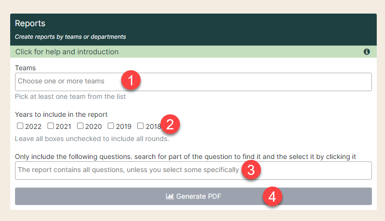Image resolution: width=385 pixels, height=221 pixels.
Task: Click the red number 1 badge
Action: tap(131, 80)
